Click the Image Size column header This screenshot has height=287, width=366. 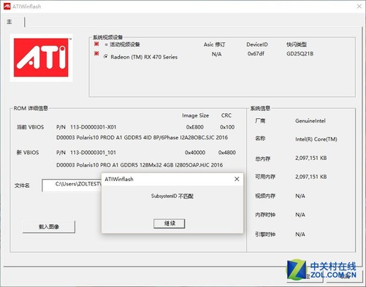(195, 115)
